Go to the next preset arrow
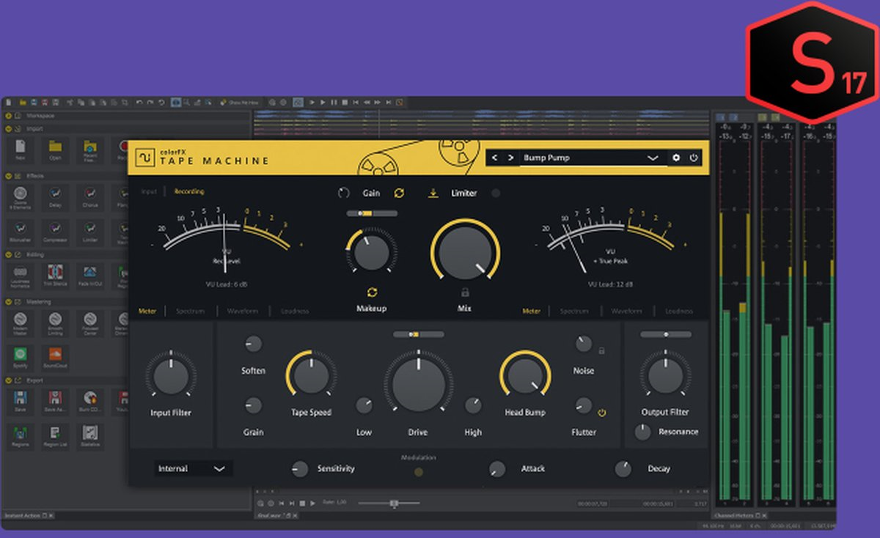This screenshot has height=538, width=880. pos(510,158)
